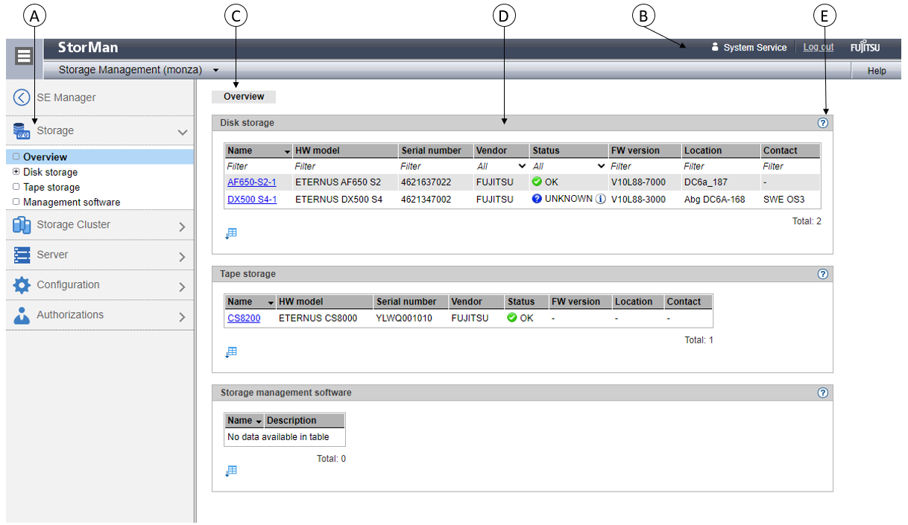
Task: Click the Authorizations person icon
Action: [22, 315]
